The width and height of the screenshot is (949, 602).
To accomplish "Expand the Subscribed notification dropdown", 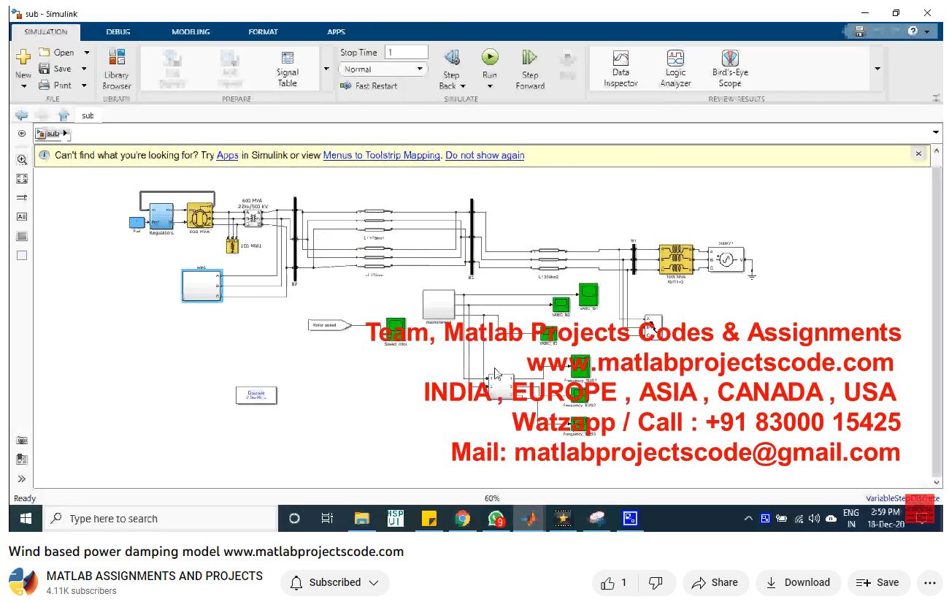I will click(x=335, y=582).
